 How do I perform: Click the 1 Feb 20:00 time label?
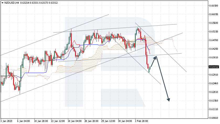pos(142,121)
